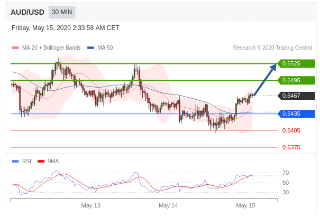320x217 pixels.
Task: Select the 30 MIN timeframe button
Action: coord(62,12)
